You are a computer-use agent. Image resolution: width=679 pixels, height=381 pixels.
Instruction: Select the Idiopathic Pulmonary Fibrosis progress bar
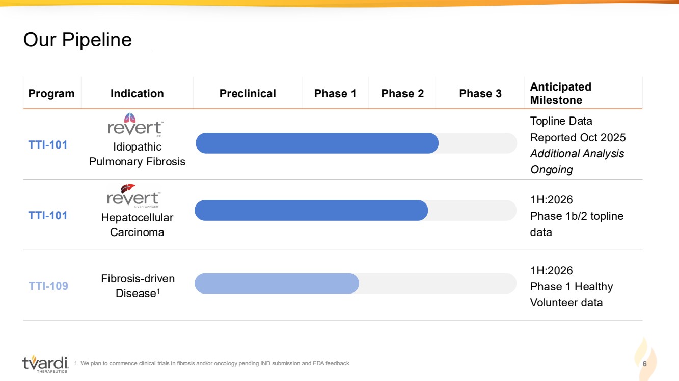(317, 143)
